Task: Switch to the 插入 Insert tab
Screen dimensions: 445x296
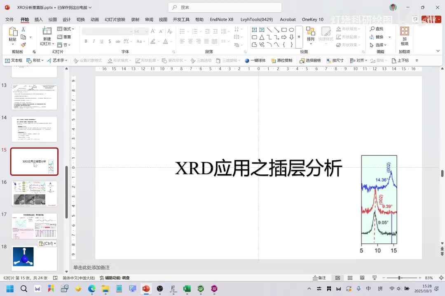Action: pyautogui.click(x=38, y=19)
